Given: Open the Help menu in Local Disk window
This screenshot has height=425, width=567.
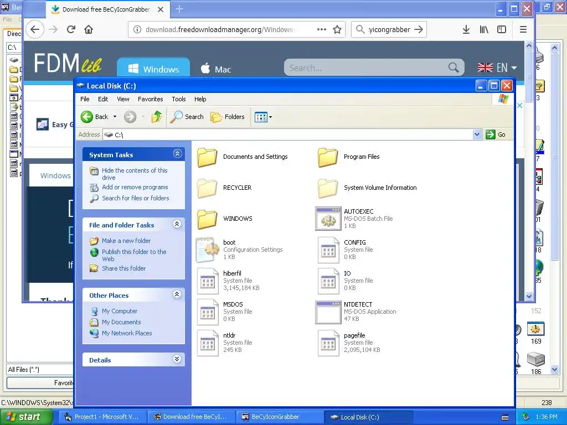Looking at the screenshot, I should 200,99.
